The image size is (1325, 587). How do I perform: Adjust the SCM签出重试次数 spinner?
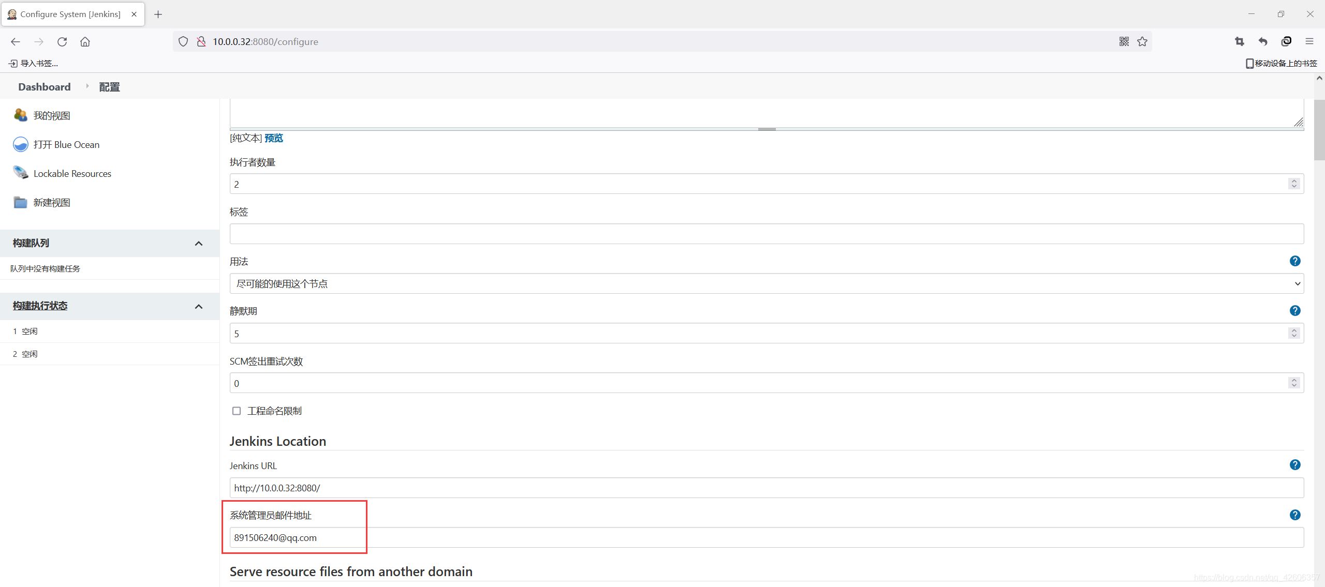1294,383
